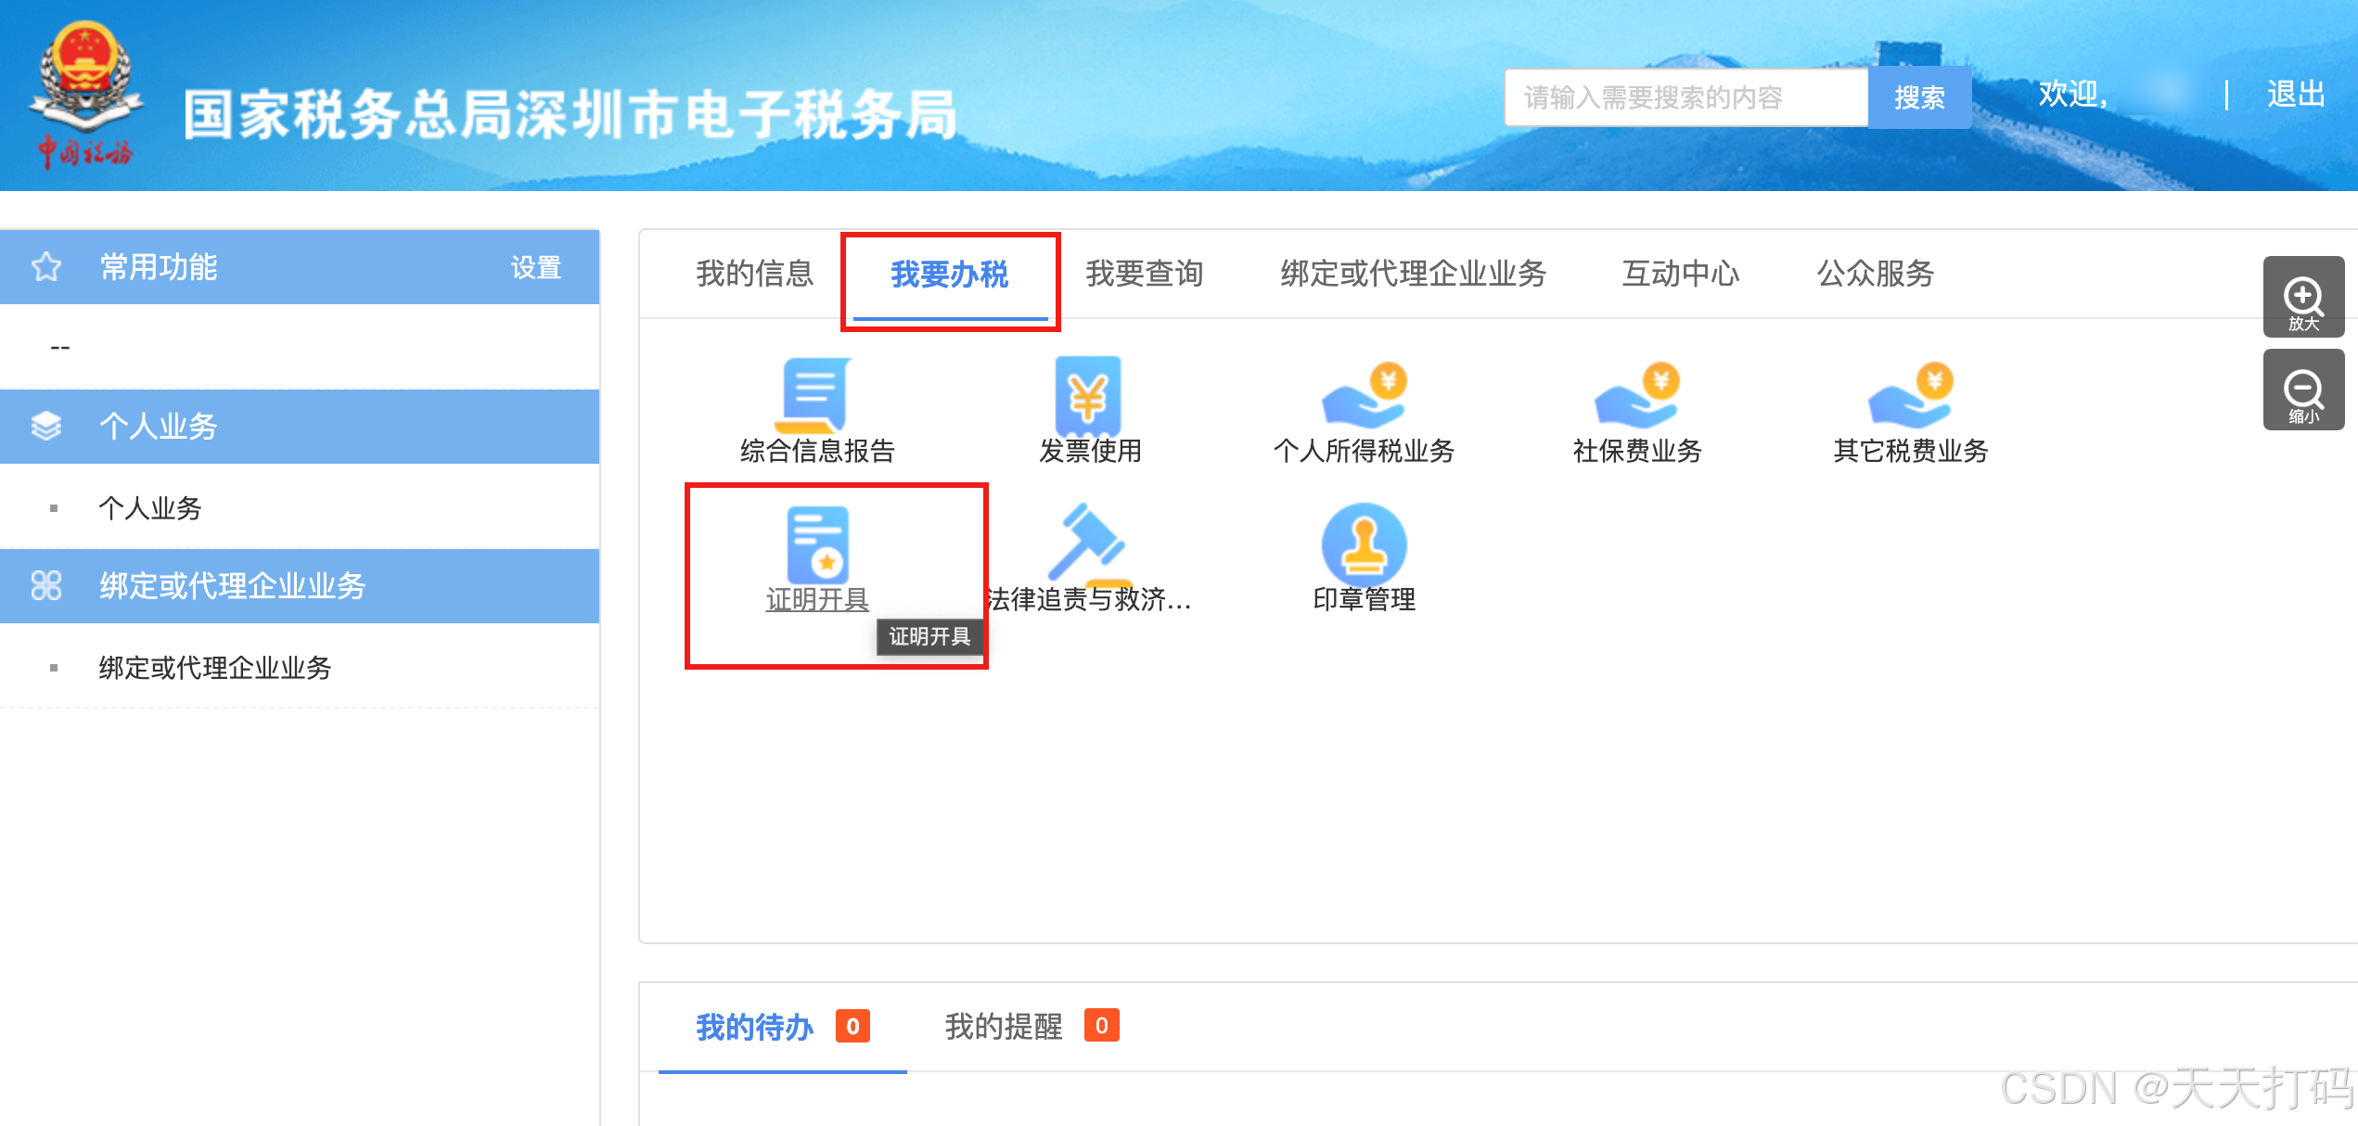2358x1126 pixels.
Task: Switch to the 我要查询 tab
Action: click(x=1144, y=274)
